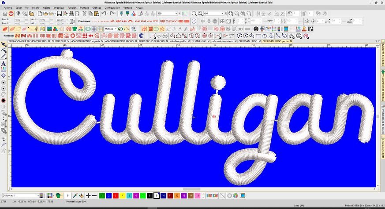Click the red Wilcom W icon
This screenshot has height=209, width=385.
coord(11,14)
